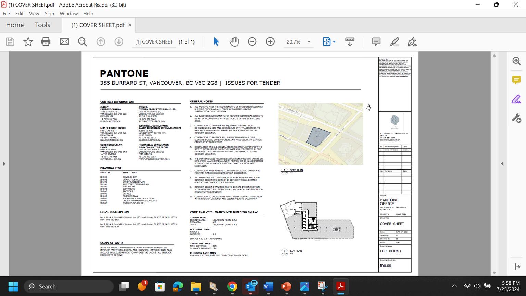Go to next page arrow
The width and height of the screenshot is (526, 296).
click(x=119, y=42)
